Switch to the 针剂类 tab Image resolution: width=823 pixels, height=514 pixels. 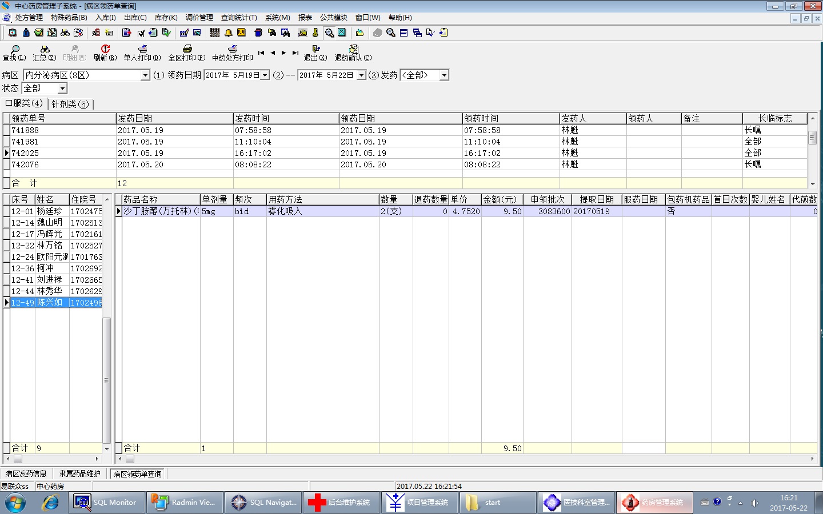tap(70, 104)
